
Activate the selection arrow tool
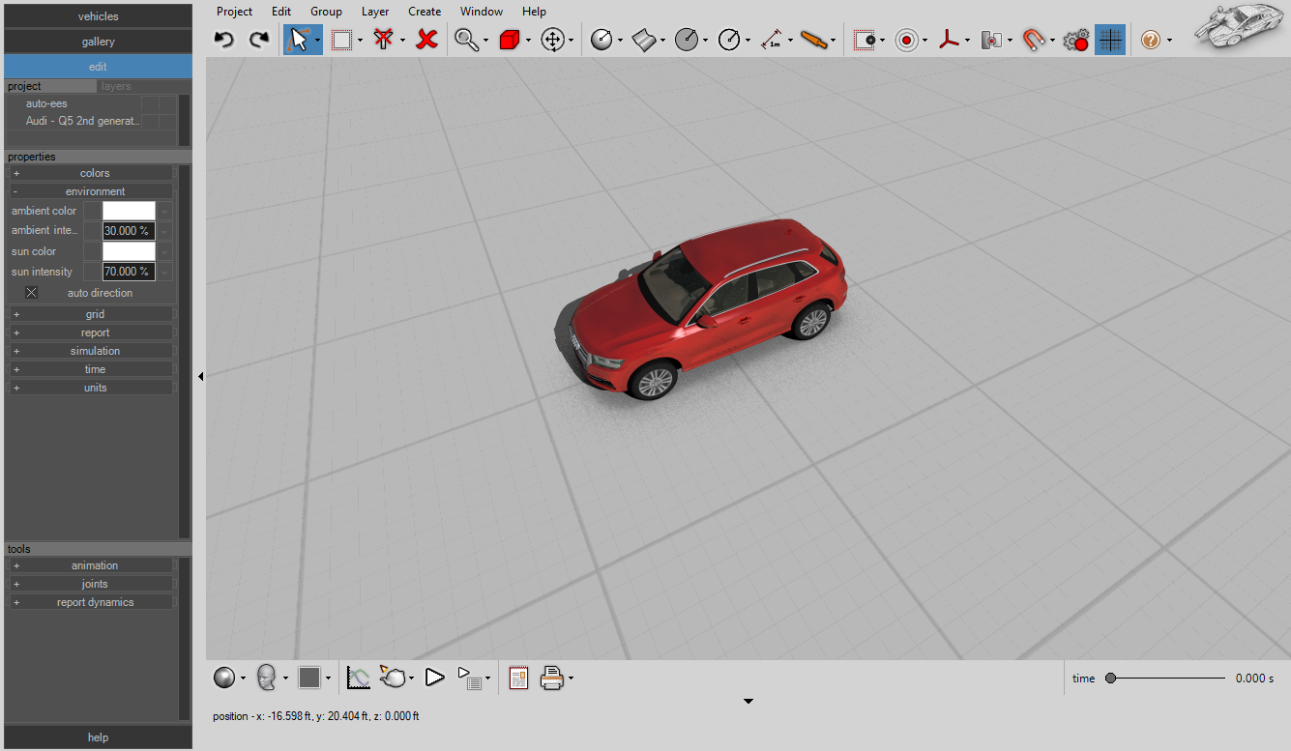point(299,40)
